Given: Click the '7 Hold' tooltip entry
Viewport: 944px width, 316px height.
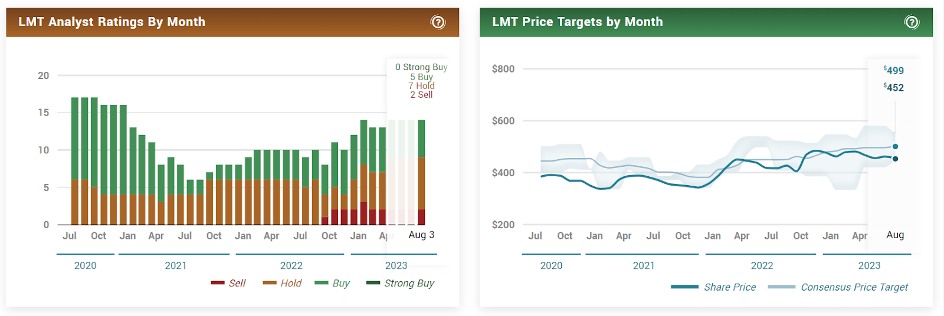Looking at the screenshot, I should pos(421,85).
